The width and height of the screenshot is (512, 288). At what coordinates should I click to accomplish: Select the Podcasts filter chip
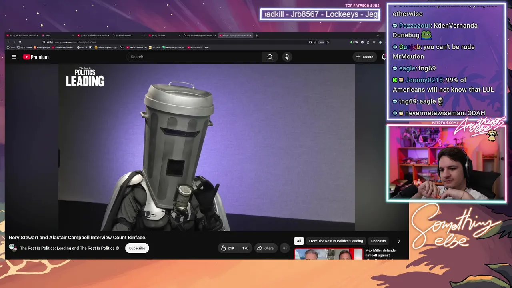(378, 241)
